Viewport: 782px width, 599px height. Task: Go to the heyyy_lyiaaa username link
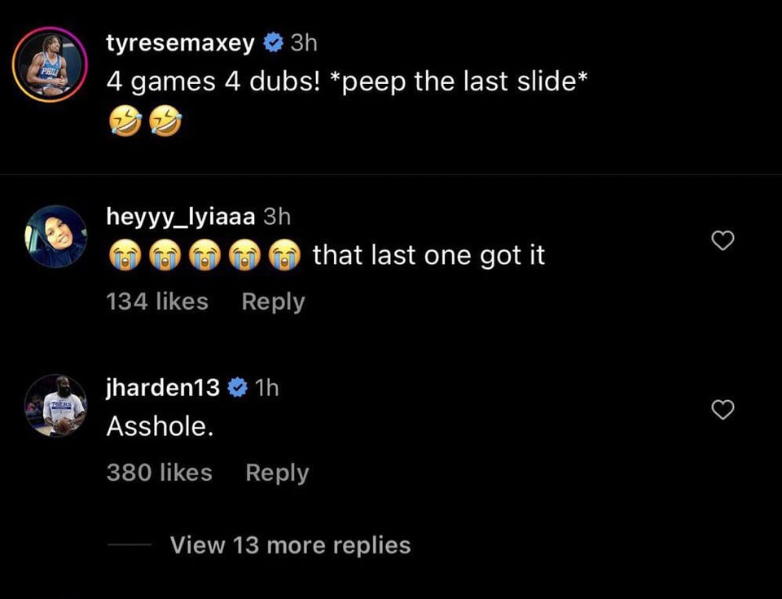point(182,216)
